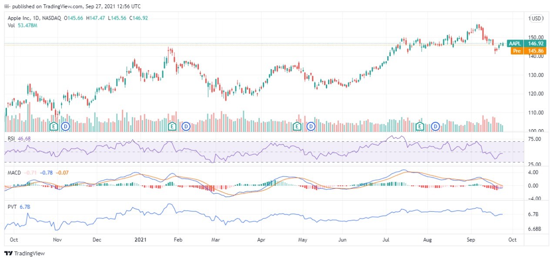The width and height of the screenshot is (553, 261).
Task: Click the PVT indicator label reading 6.7B
Action: click(x=19, y=207)
